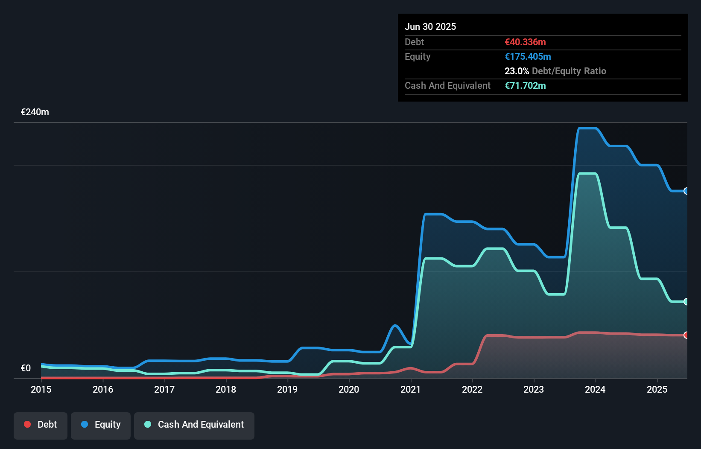Select the €71.702m Cash value

525,85
